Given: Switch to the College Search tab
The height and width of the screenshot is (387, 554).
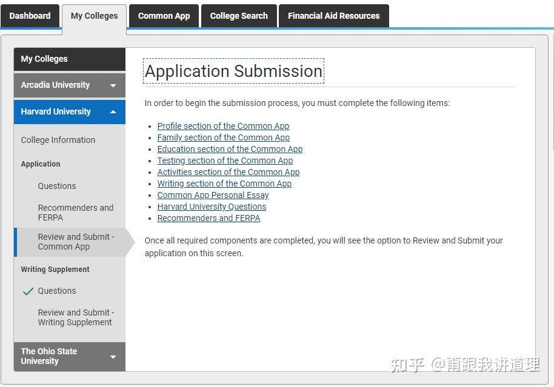Looking at the screenshot, I should [x=239, y=16].
